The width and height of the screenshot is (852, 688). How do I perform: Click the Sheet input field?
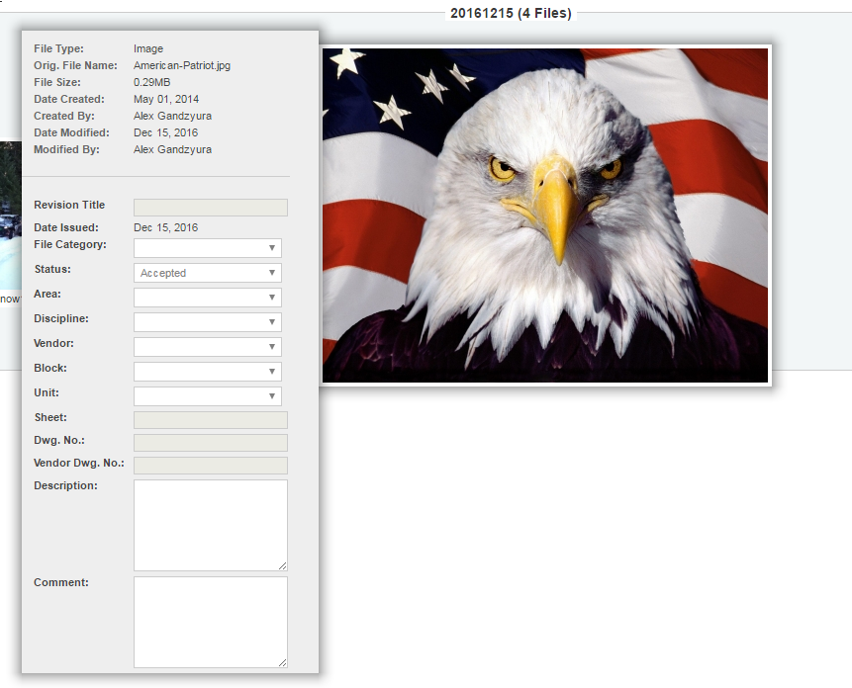coord(211,420)
